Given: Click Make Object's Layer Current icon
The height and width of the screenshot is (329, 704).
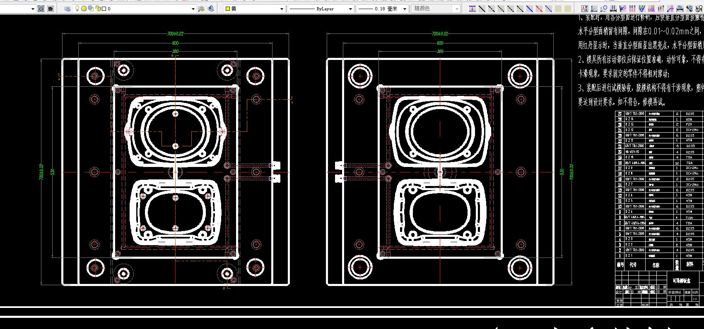Looking at the screenshot, I should coord(201,8).
